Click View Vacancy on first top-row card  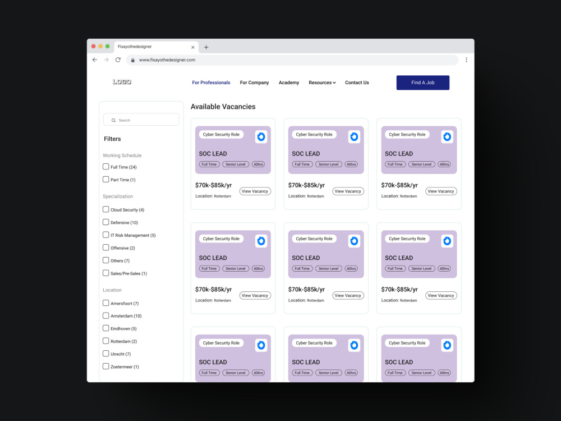point(255,191)
